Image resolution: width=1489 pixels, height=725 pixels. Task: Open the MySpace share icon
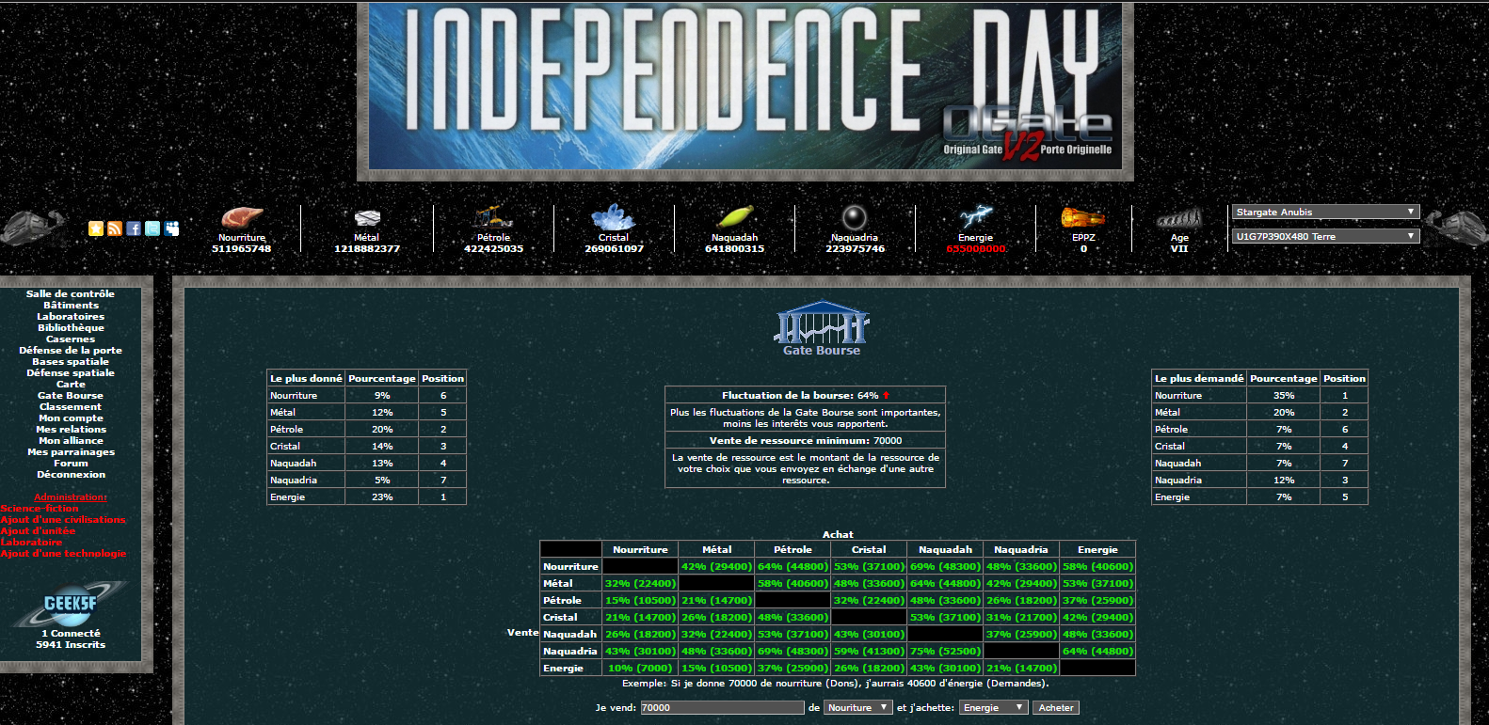(171, 229)
